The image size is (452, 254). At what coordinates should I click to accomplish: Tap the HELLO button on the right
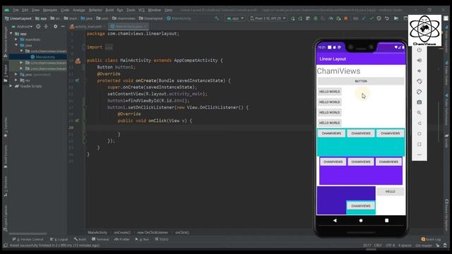(x=391, y=191)
